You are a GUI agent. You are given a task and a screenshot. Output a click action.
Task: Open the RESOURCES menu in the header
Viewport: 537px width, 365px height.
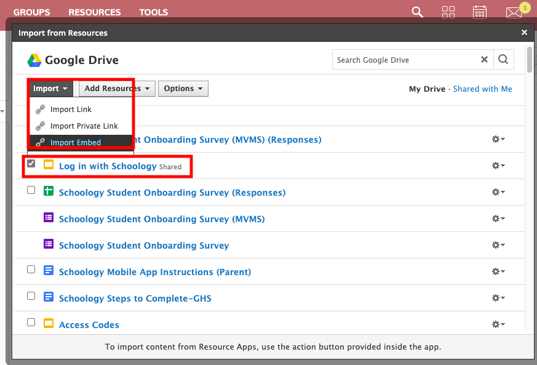click(x=95, y=12)
